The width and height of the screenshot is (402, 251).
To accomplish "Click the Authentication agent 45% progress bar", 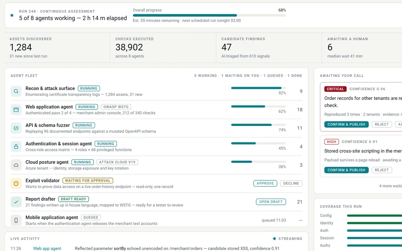I will (x=259, y=143).
